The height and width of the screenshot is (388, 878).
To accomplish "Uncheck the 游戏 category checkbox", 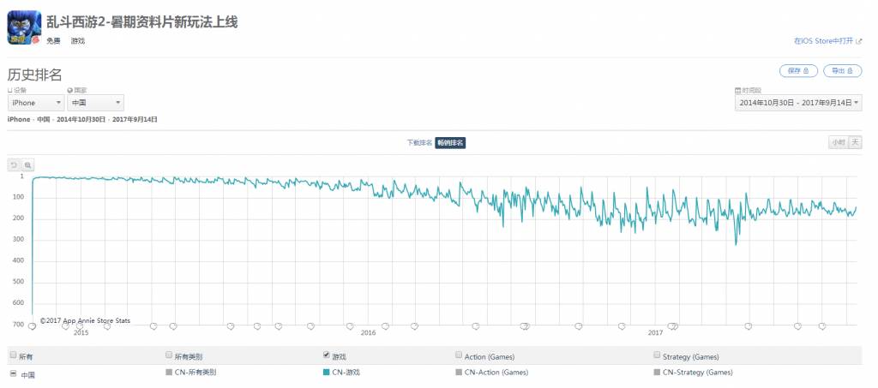I will (326, 354).
